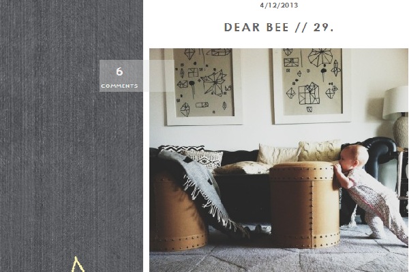Click the COMMENTS label text

click(119, 86)
